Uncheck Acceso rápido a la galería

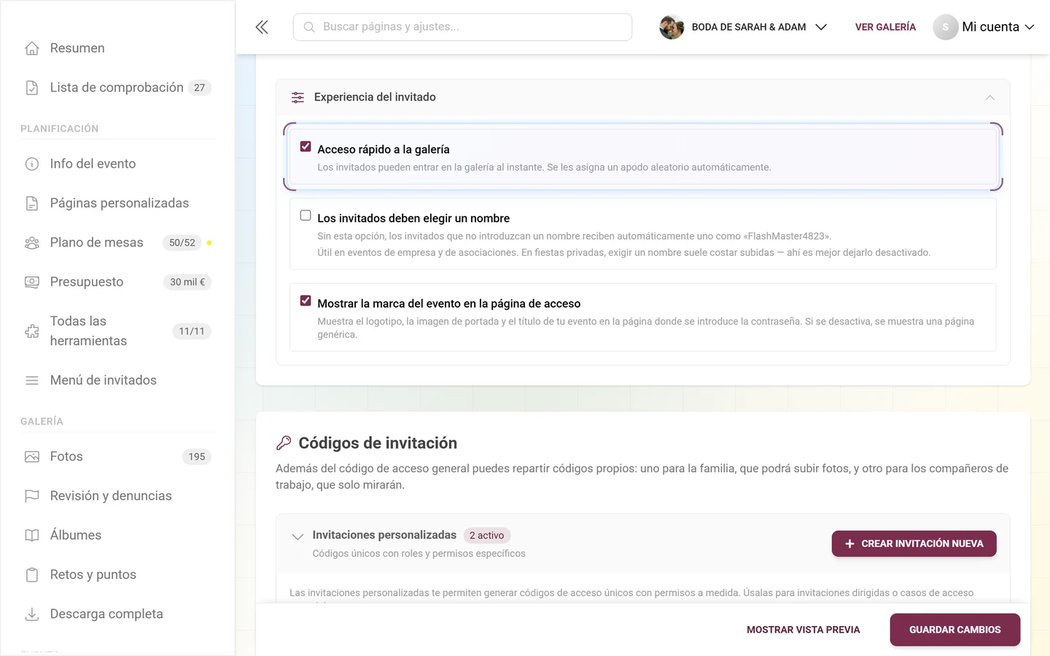tap(306, 147)
